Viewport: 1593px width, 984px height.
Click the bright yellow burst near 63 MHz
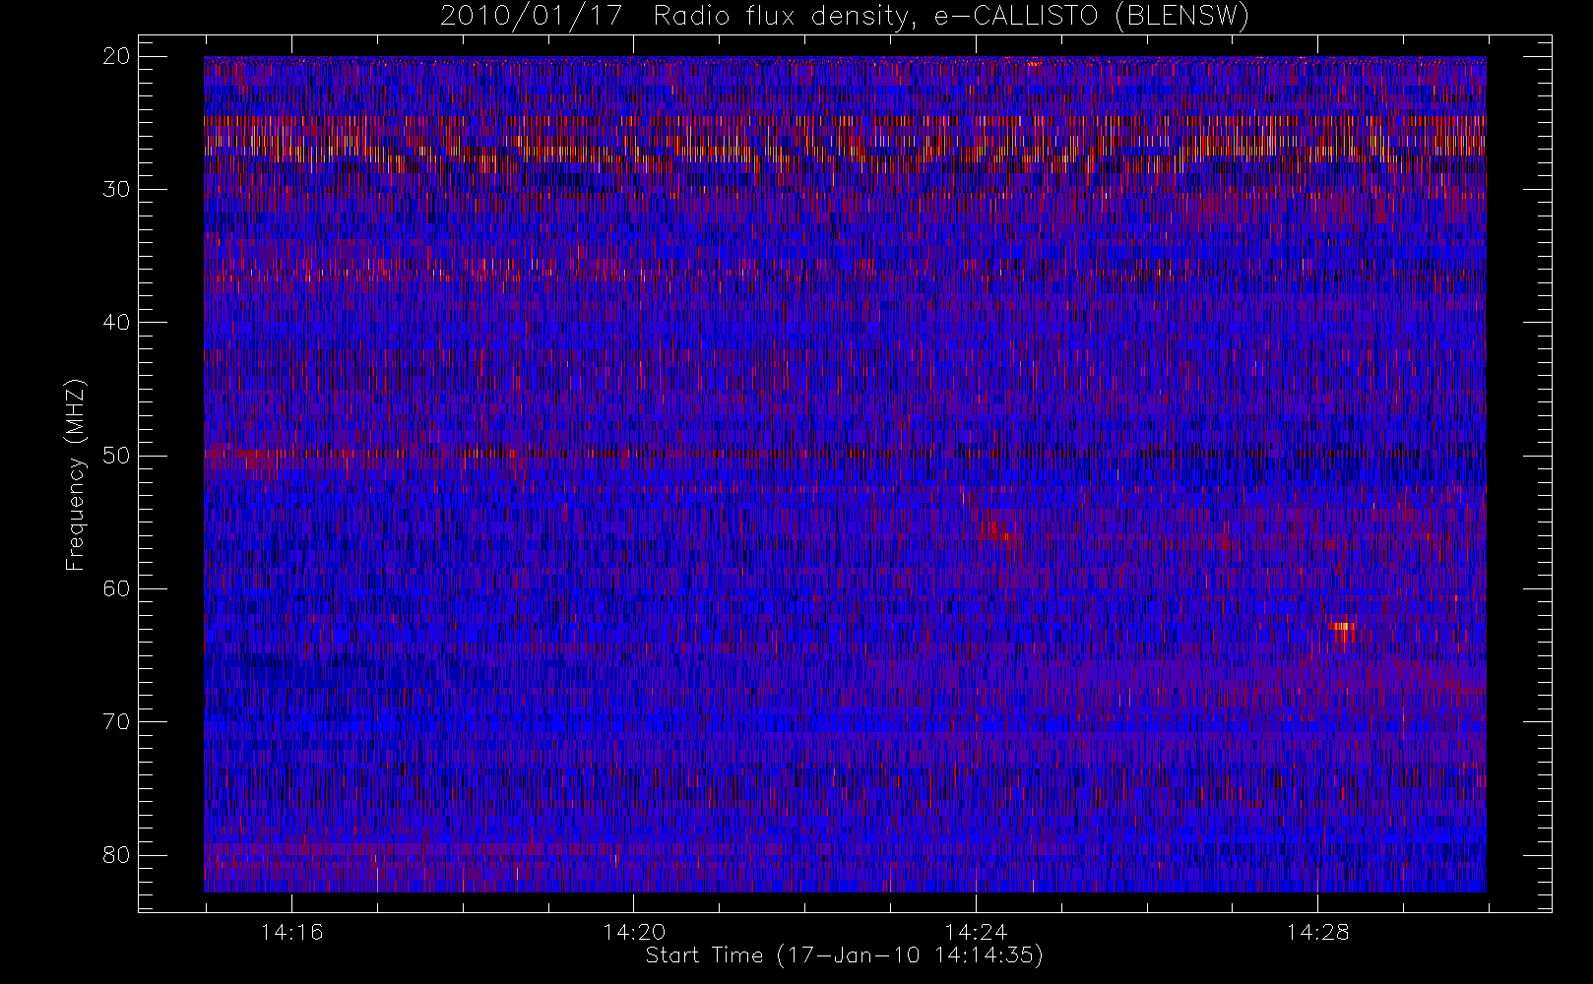(1343, 626)
